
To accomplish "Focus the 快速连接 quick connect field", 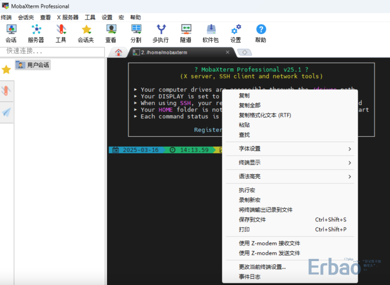I will [x=52, y=51].
